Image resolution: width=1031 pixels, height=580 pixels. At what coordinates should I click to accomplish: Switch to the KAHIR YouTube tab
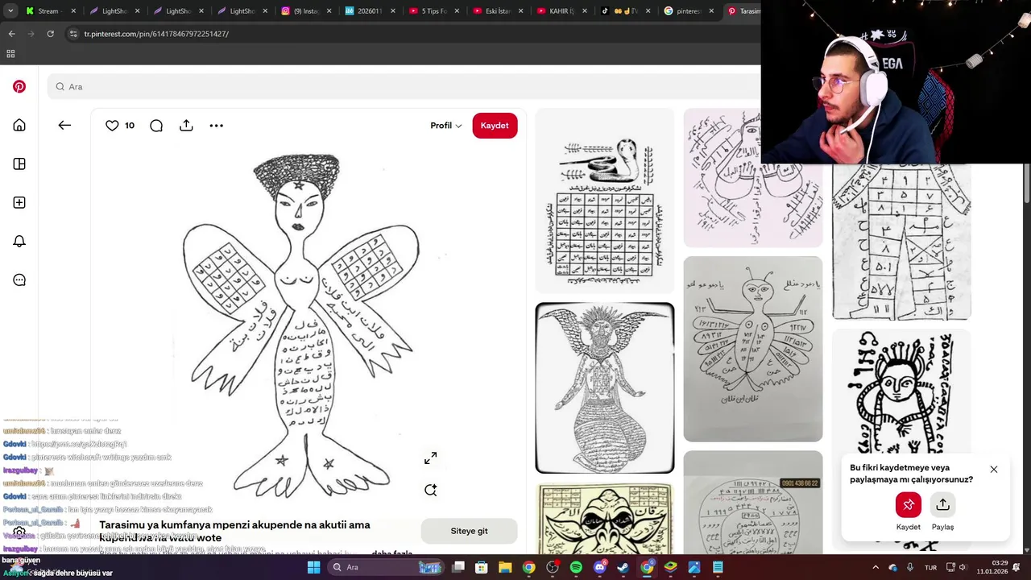pos(562,11)
